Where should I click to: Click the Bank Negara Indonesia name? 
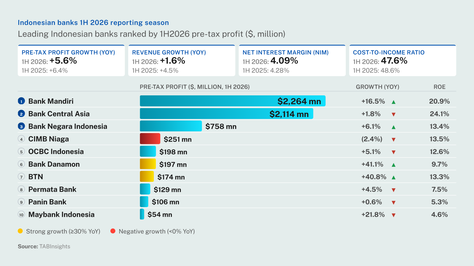68,126
